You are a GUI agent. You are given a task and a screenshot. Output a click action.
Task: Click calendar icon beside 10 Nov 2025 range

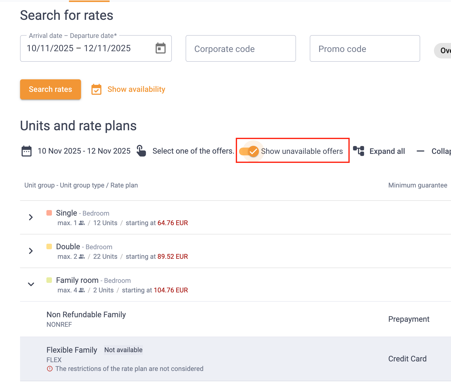point(27,151)
